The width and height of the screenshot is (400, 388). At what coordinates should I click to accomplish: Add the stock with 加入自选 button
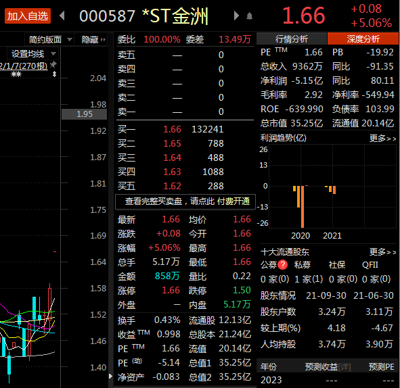coord(28,16)
